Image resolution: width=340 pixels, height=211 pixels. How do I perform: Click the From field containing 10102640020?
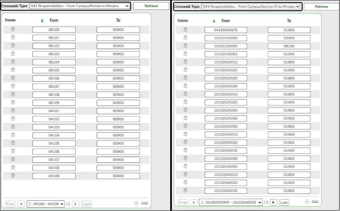[x=226, y=183]
